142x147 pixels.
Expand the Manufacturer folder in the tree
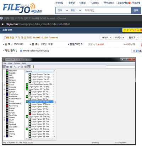[4, 94]
